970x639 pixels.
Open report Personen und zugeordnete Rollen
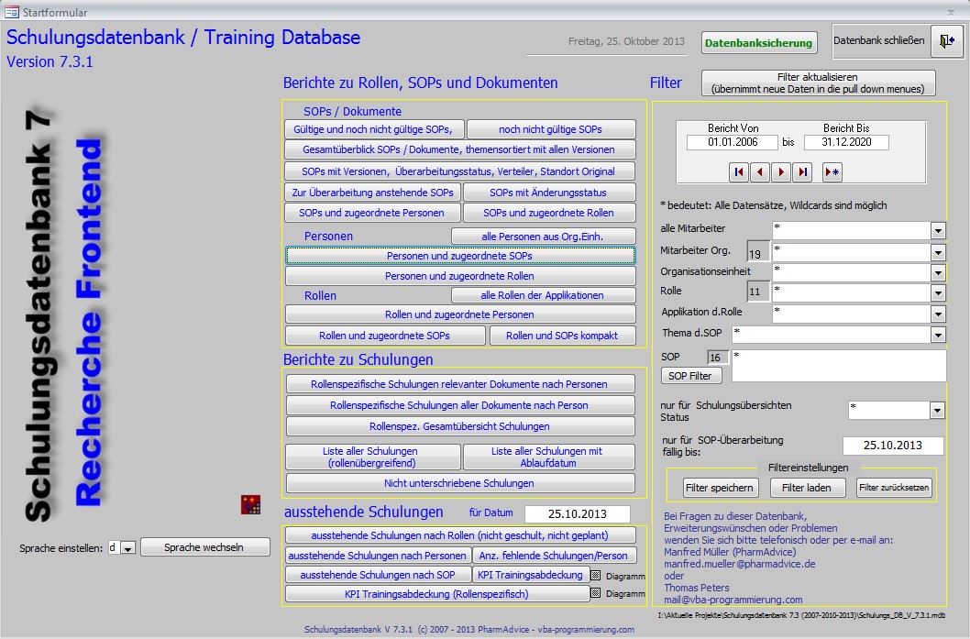459,276
